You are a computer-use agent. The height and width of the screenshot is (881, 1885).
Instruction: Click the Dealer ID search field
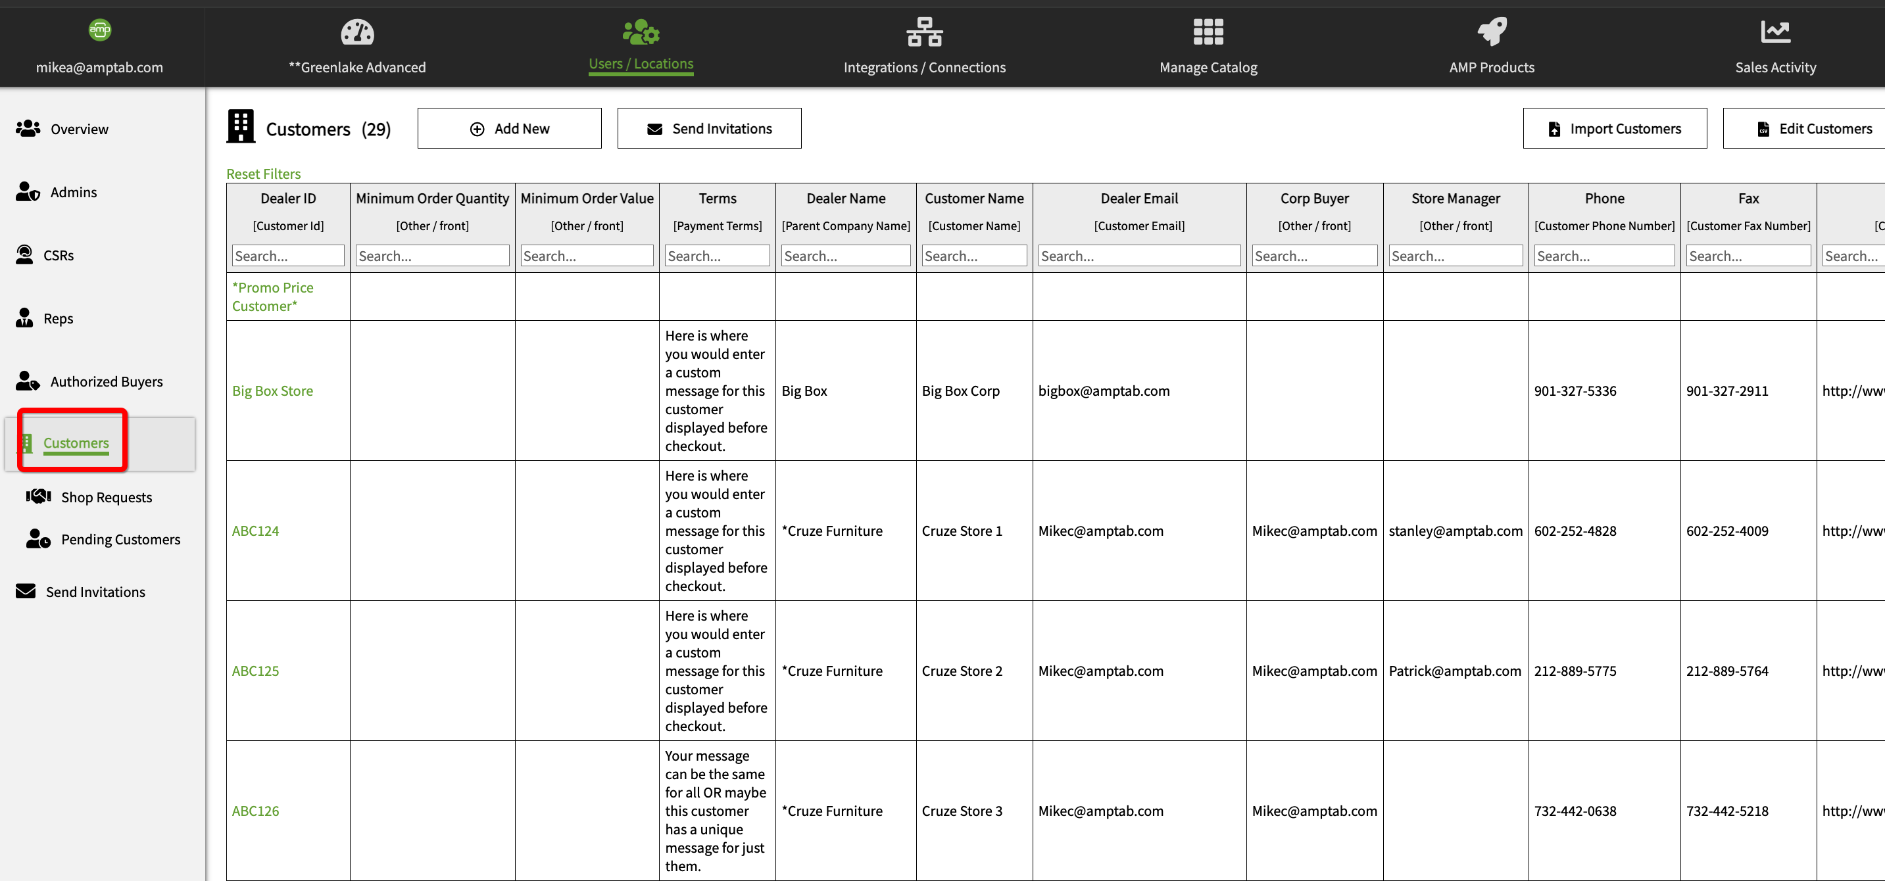tap(287, 256)
